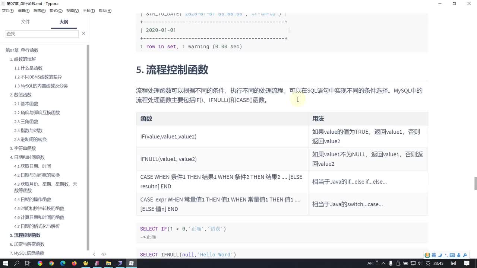The height and width of the screenshot is (268, 477).
Task: Go to 1.1 什么是函数 heading
Action: tap(28, 68)
